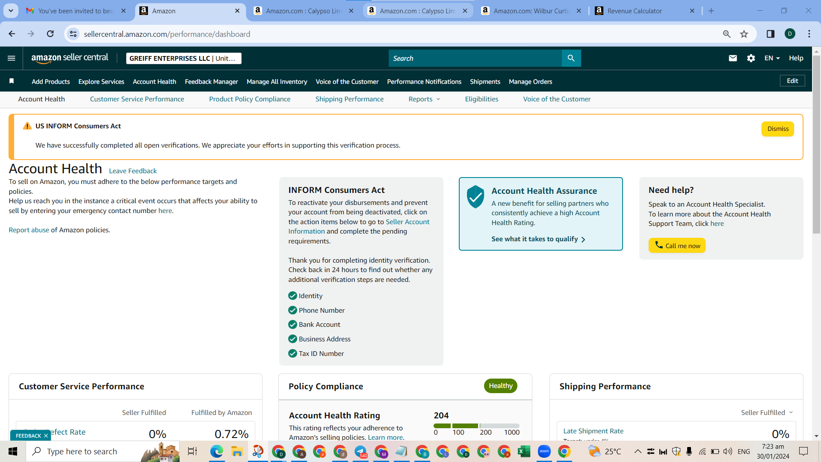Image resolution: width=821 pixels, height=462 pixels.
Task: Click the volume icon in system tray
Action: tap(727, 451)
